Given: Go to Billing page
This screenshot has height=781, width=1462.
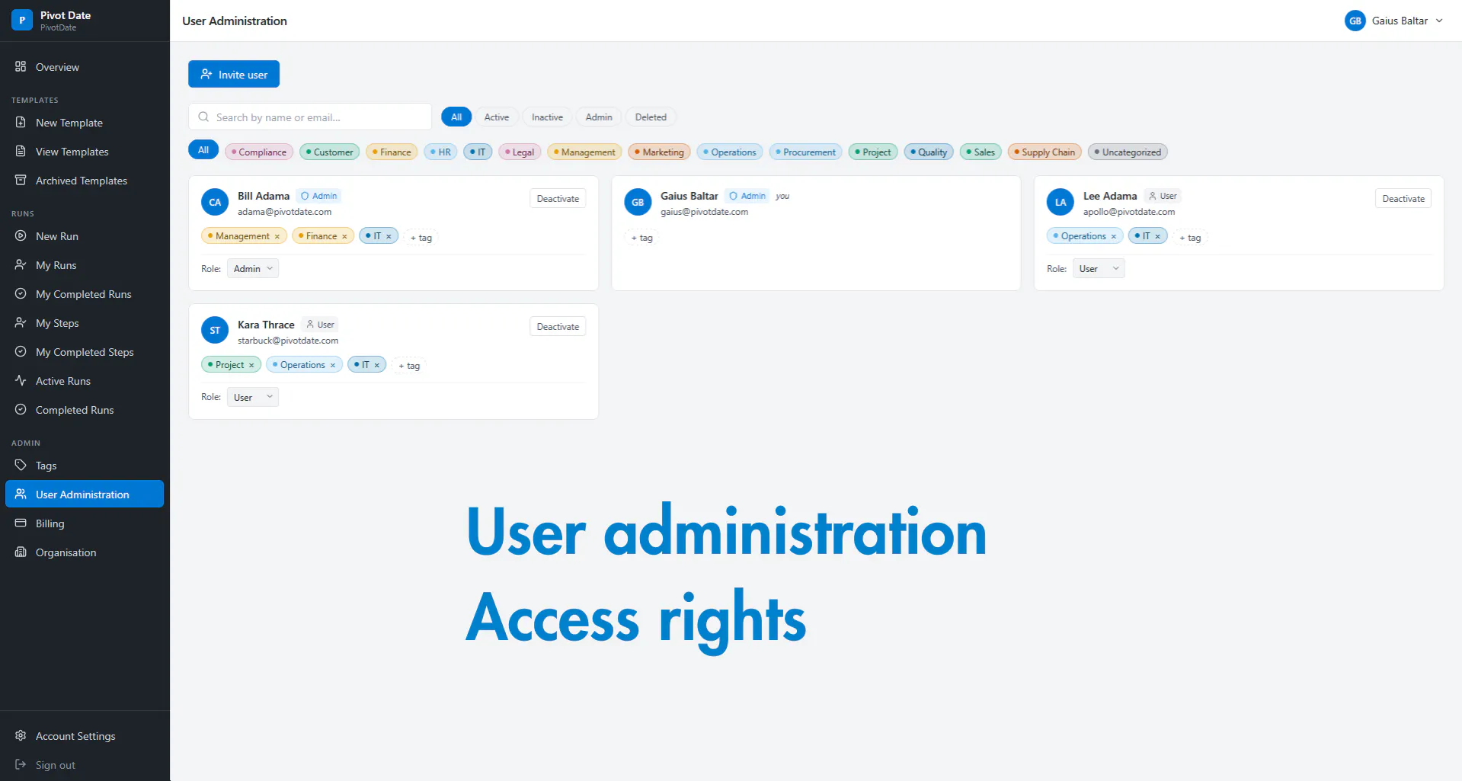Looking at the screenshot, I should tap(85, 523).
